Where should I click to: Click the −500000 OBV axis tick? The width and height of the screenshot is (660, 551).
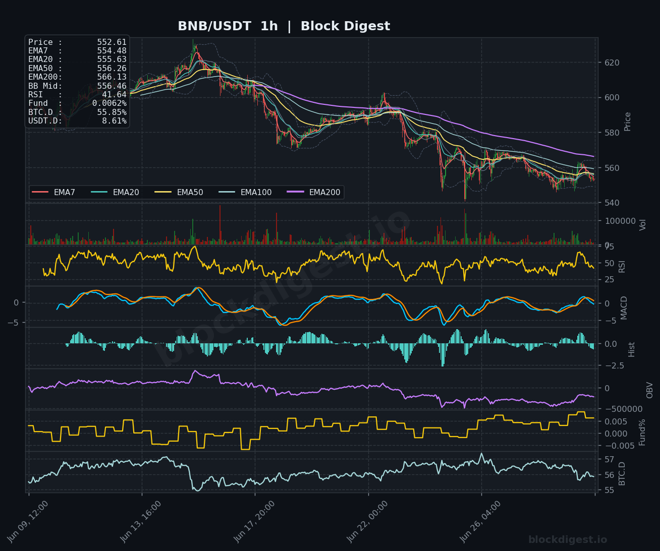(624, 409)
